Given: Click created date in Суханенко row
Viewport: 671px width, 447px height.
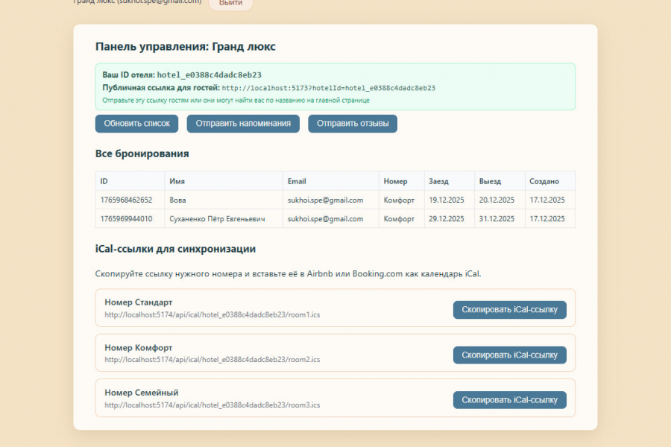Looking at the screenshot, I should point(547,219).
